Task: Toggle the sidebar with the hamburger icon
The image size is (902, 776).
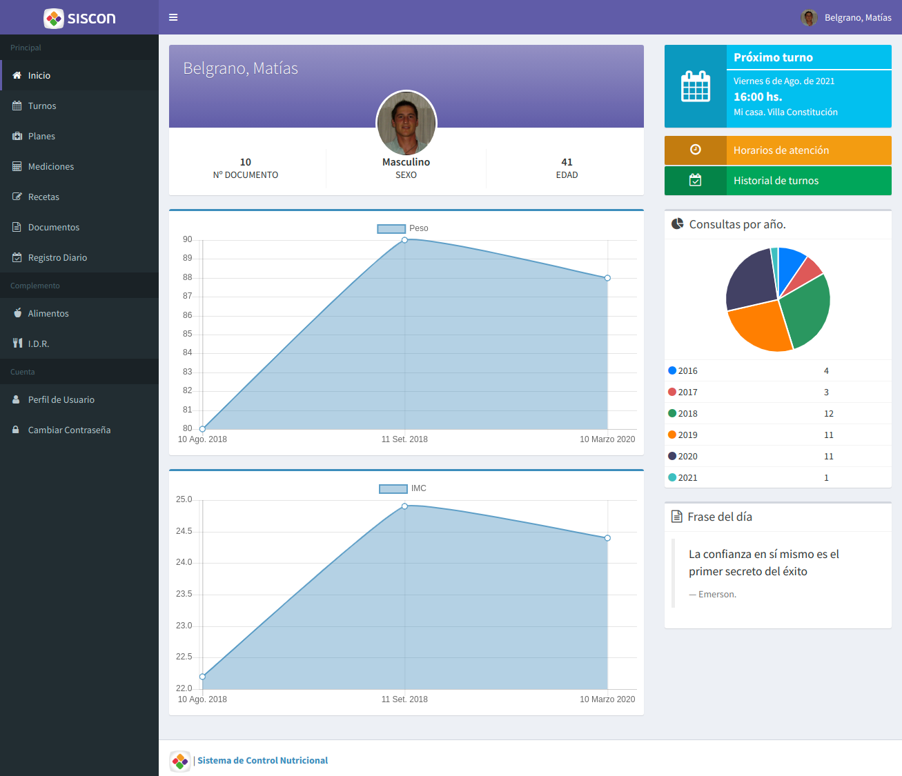Action: (x=173, y=17)
